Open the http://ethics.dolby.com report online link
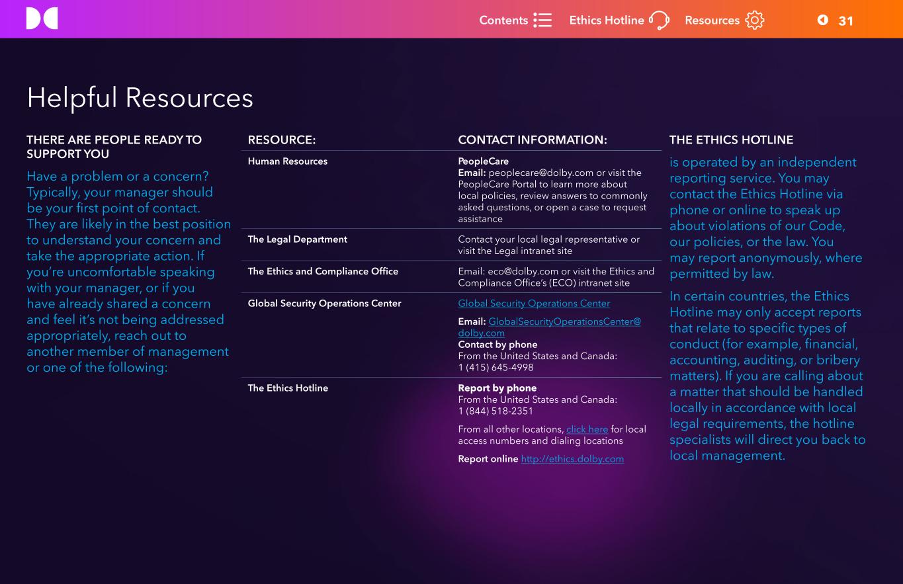The width and height of the screenshot is (903, 584). coord(572,459)
